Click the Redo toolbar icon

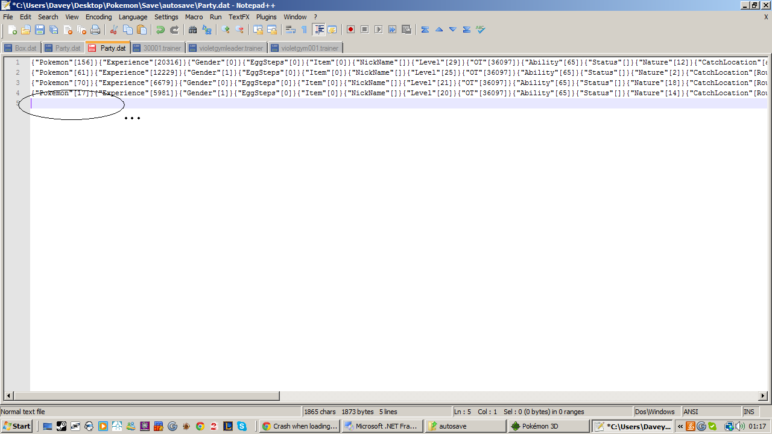click(174, 30)
